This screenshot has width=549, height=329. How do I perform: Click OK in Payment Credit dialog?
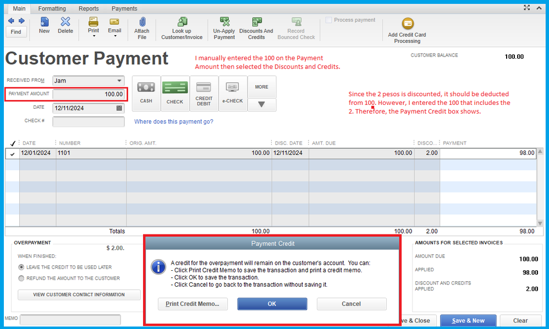pyautogui.click(x=272, y=304)
